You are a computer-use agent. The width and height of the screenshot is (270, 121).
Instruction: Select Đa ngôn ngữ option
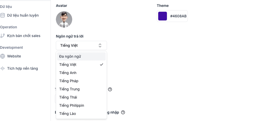(x=70, y=56)
